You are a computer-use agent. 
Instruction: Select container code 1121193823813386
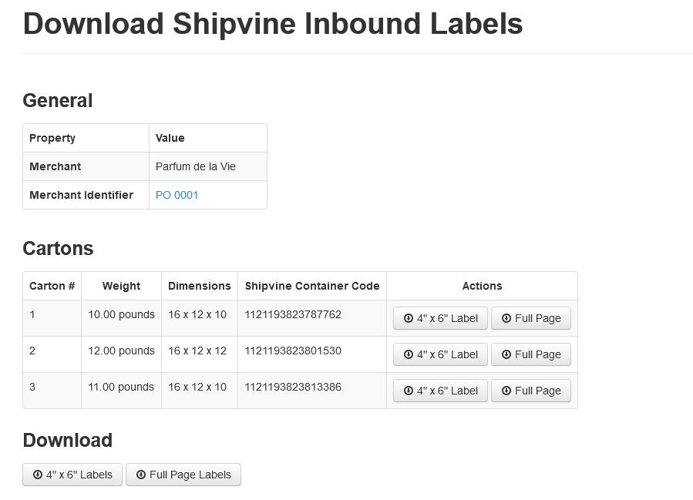coord(293,387)
